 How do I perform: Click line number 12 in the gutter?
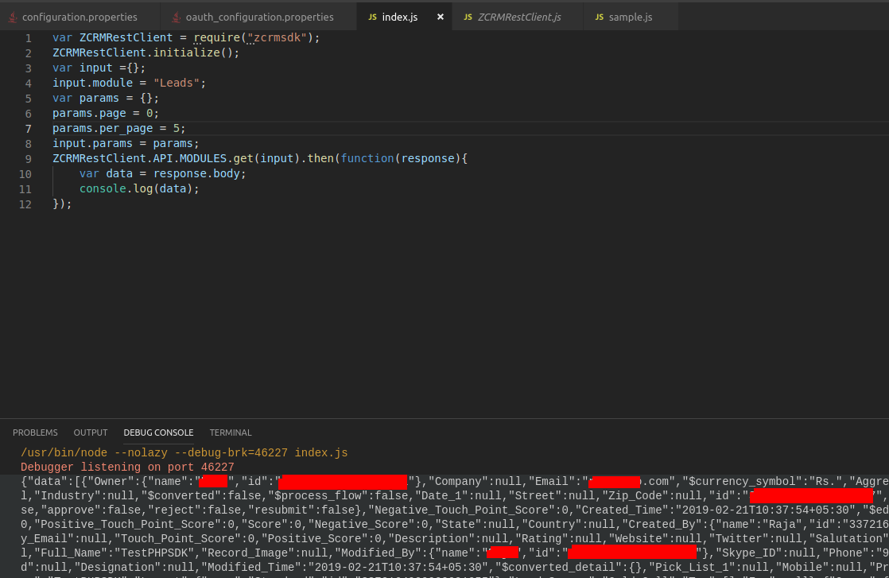25,204
